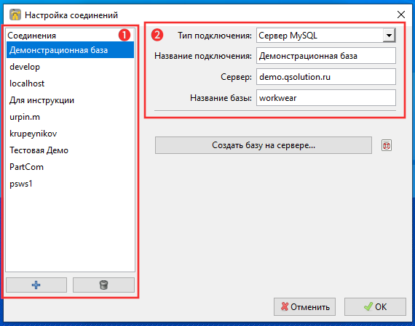Select Демонстрационная база in connections list
The height and width of the screenshot is (326, 415).
[70, 50]
